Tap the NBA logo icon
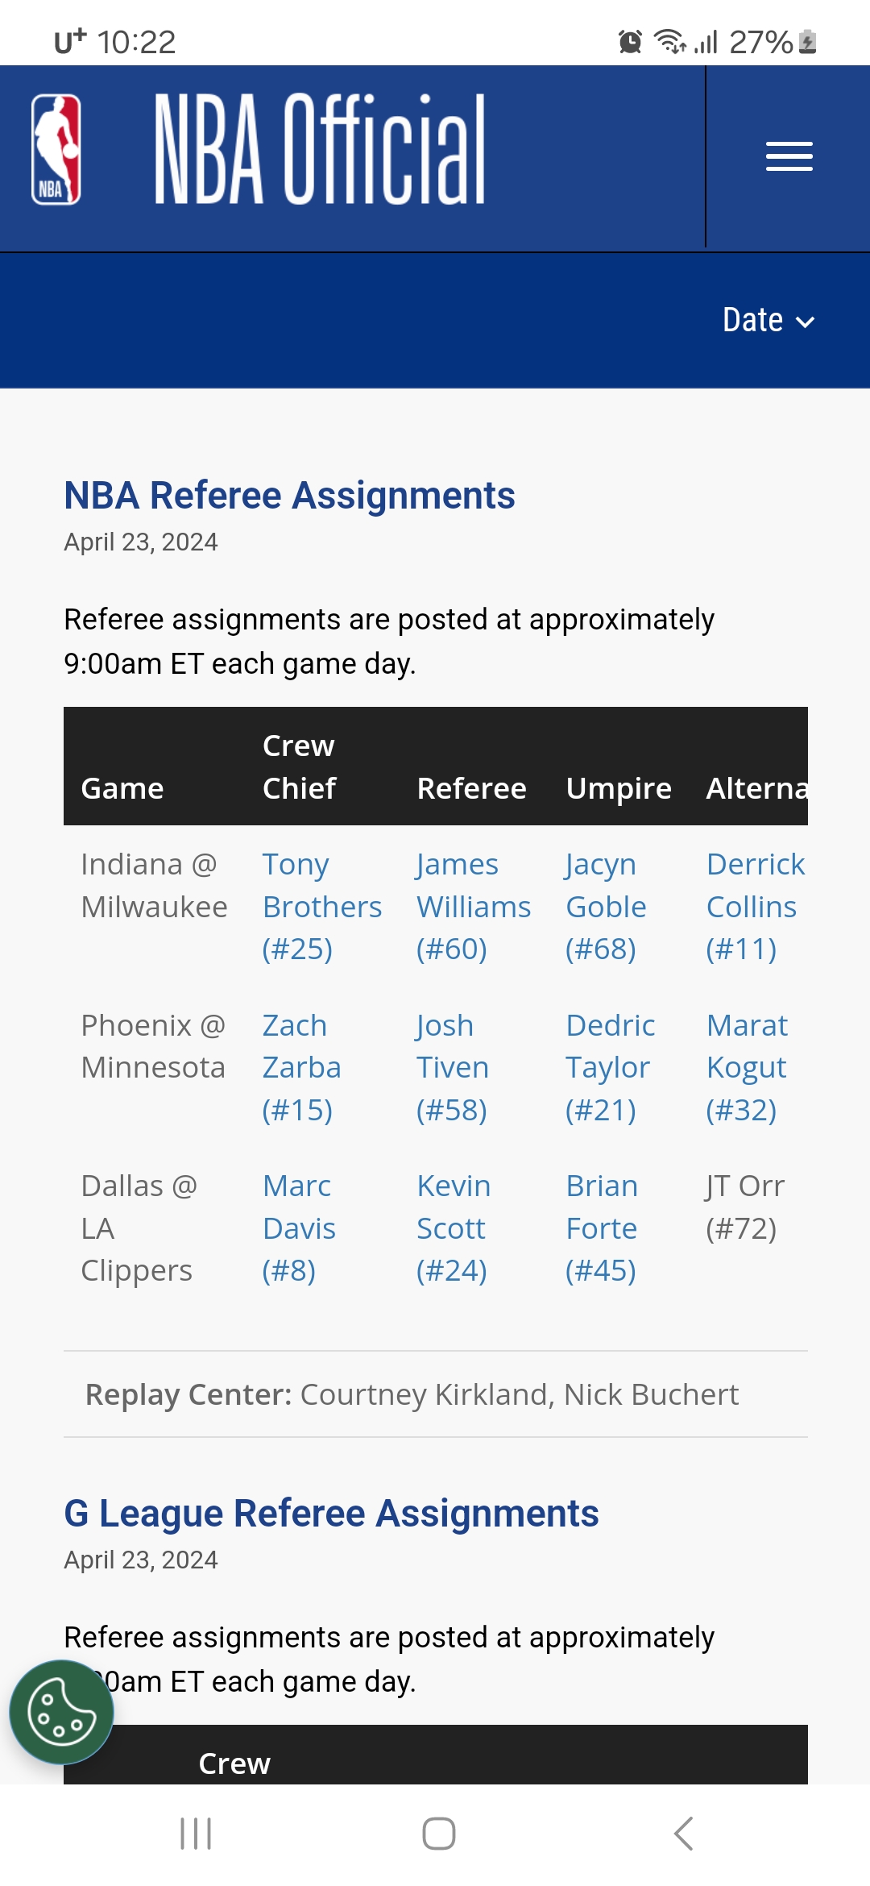Viewport: 870px width, 1886px height. pos(56,150)
